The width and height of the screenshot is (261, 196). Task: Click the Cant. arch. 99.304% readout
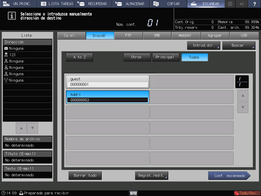click(239, 27)
